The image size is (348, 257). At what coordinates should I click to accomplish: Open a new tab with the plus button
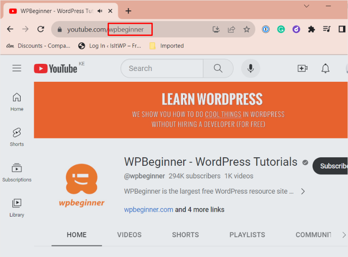point(128,11)
